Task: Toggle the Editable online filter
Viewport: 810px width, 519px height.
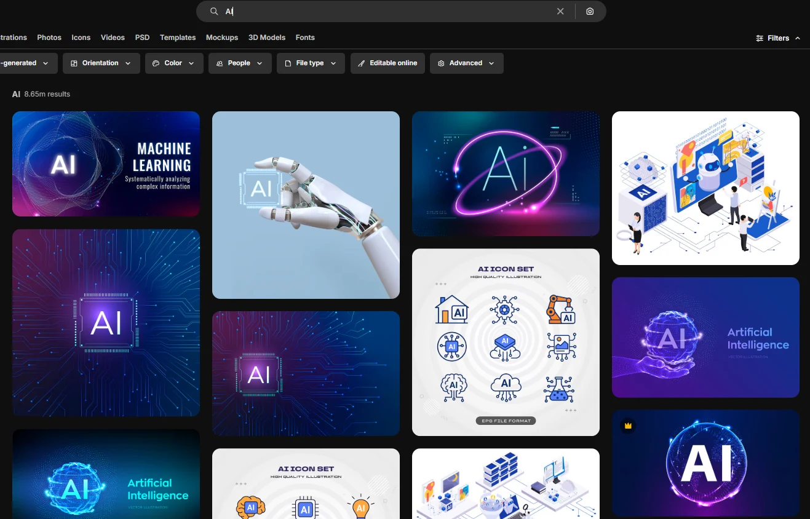Action: (387, 63)
